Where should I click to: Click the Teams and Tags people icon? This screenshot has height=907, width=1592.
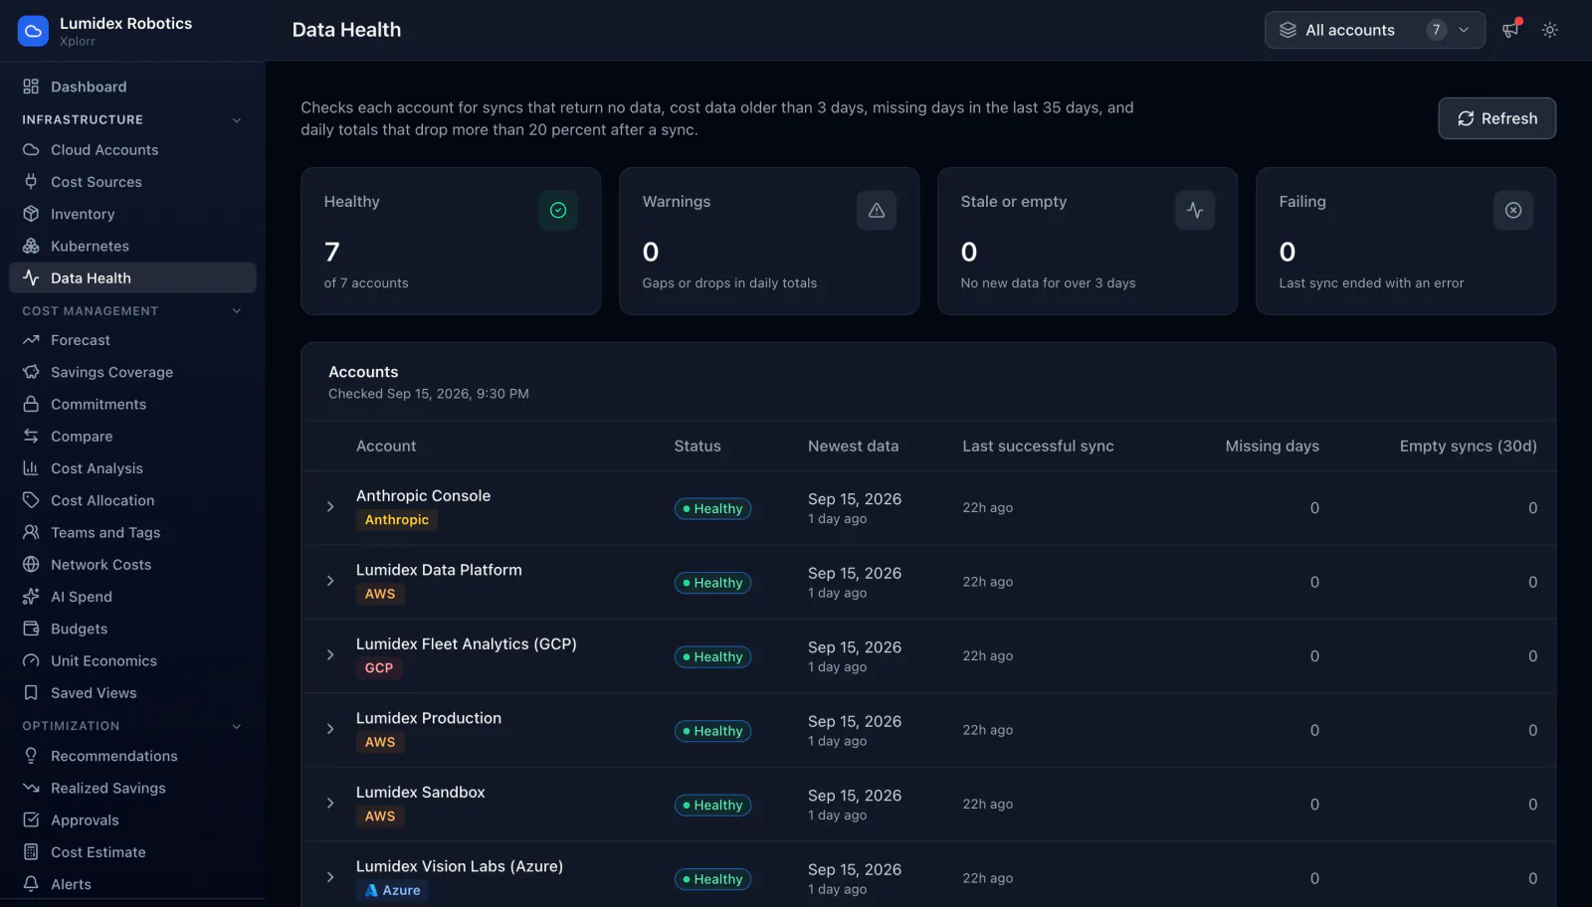click(31, 532)
